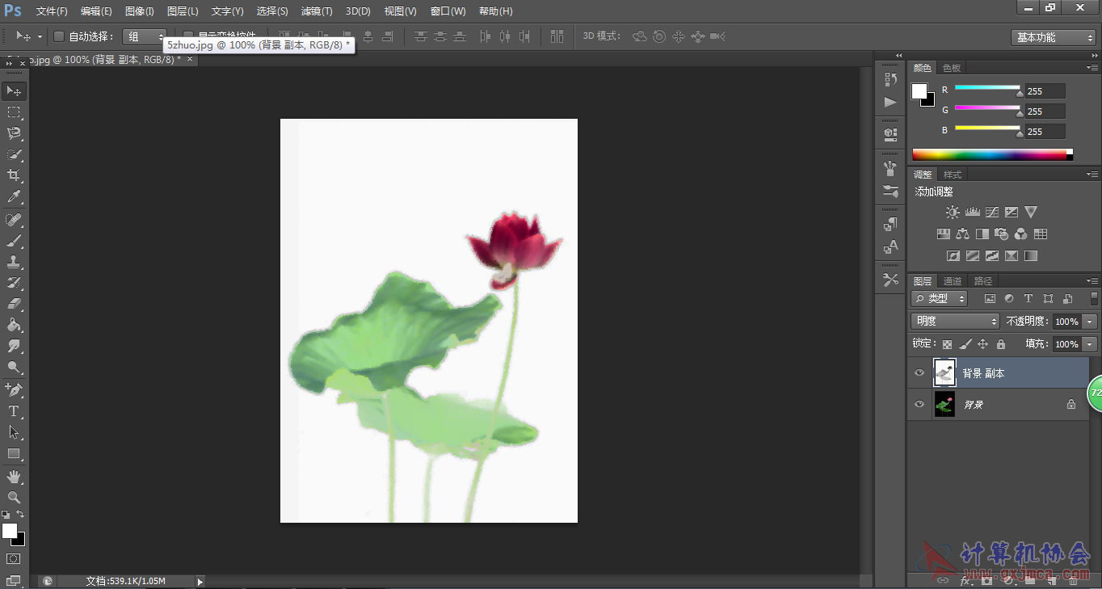Viewport: 1102px width, 589px height.
Task: Select the Eyedropper tool
Action: pyautogui.click(x=14, y=196)
